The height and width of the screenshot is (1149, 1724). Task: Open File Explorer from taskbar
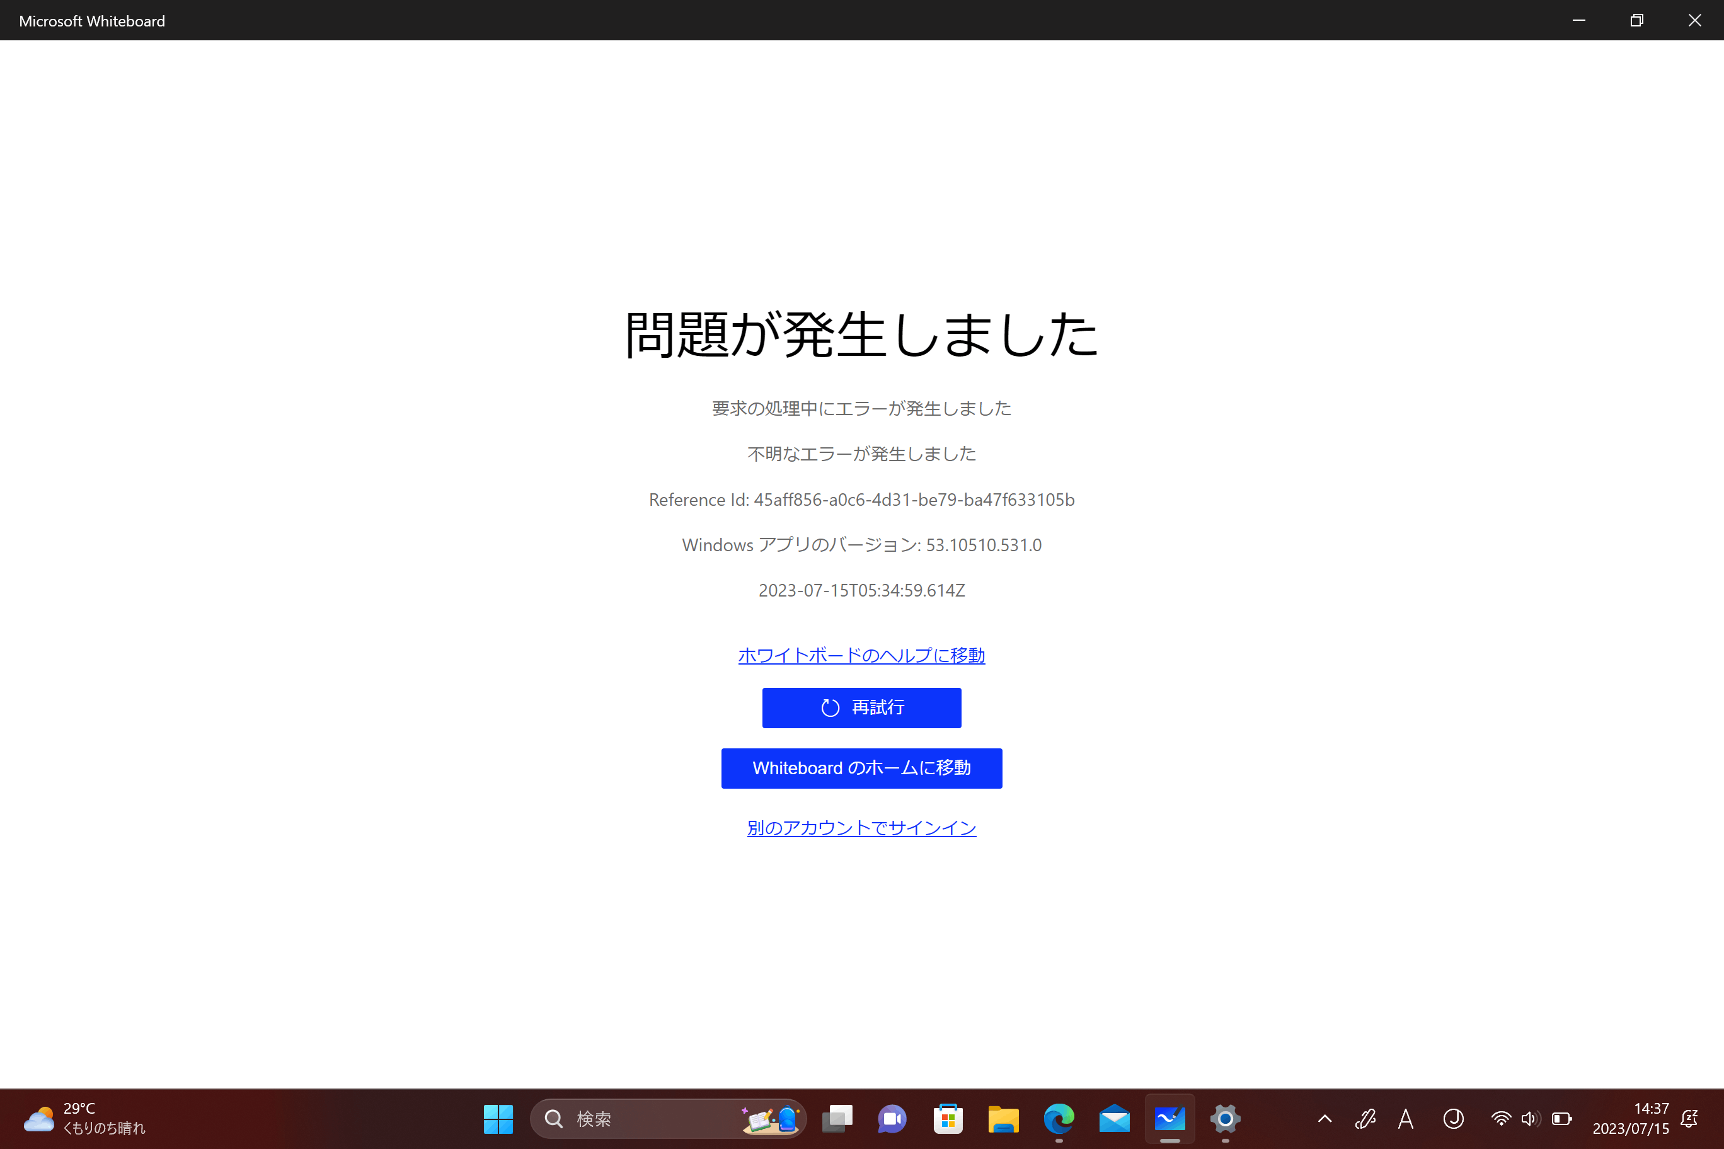(1004, 1119)
